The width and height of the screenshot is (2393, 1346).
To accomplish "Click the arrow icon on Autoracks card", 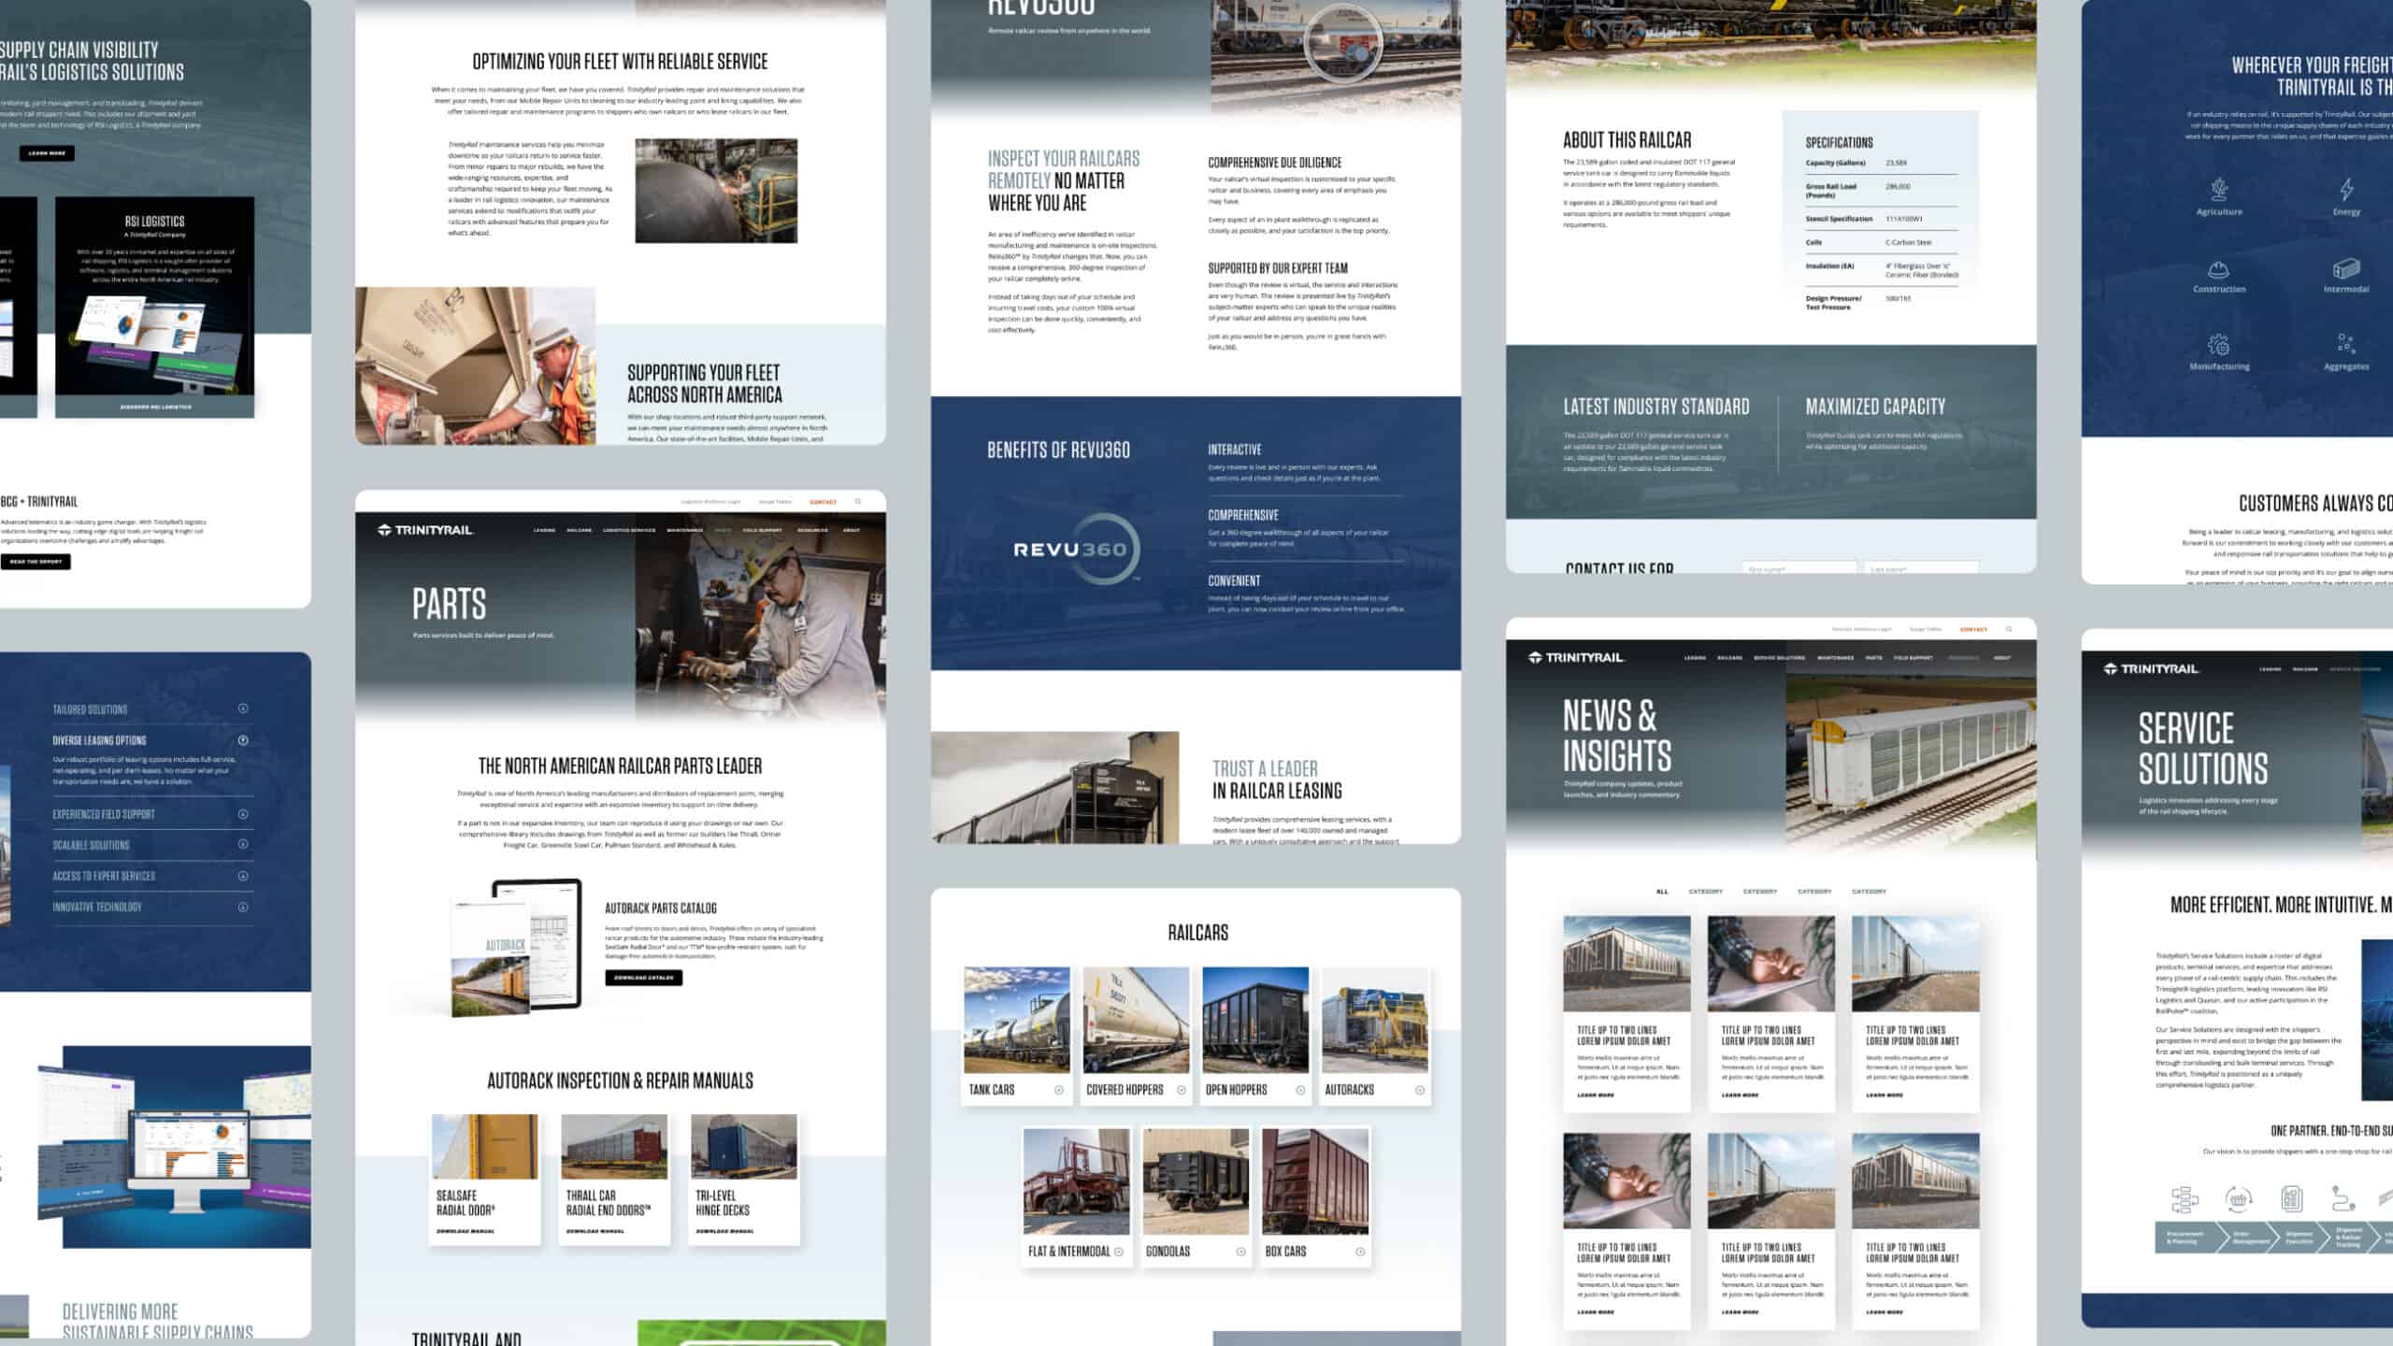I will [1420, 1090].
